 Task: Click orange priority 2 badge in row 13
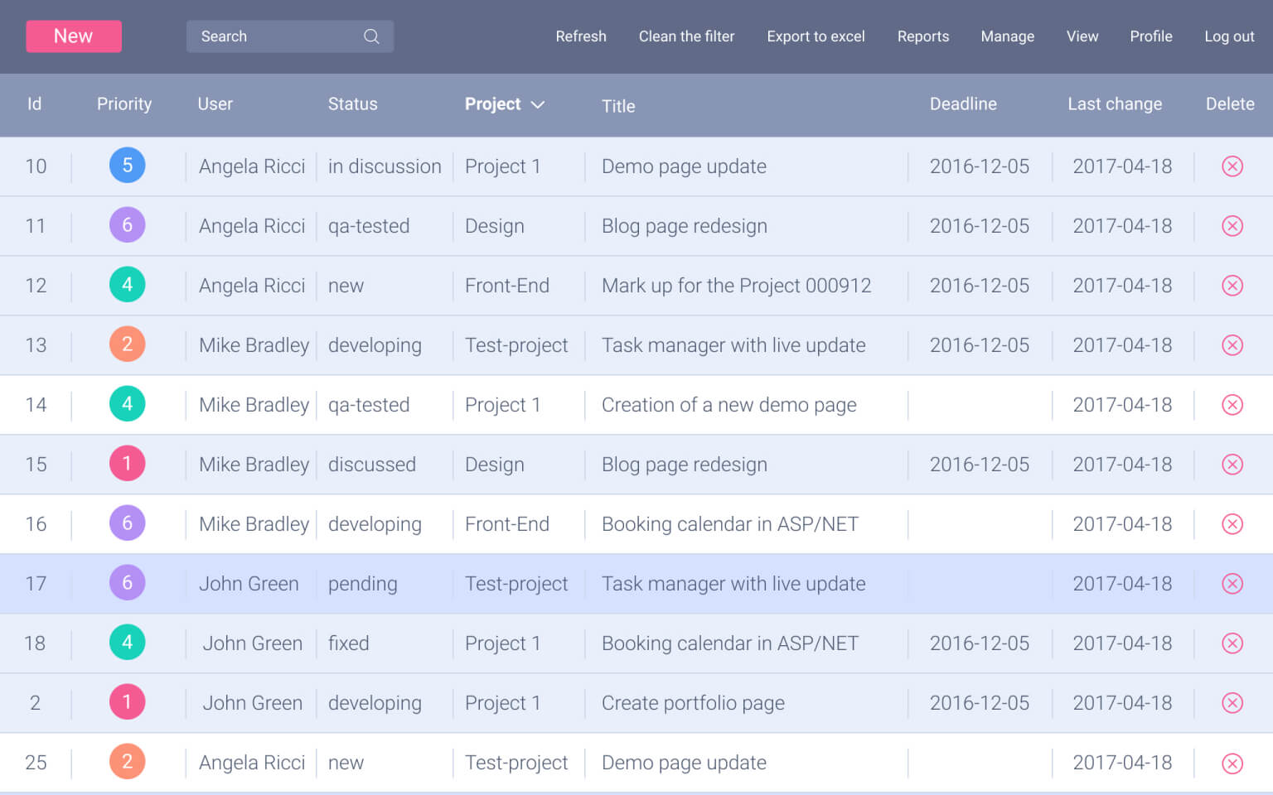pyautogui.click(x=127, y=344)
